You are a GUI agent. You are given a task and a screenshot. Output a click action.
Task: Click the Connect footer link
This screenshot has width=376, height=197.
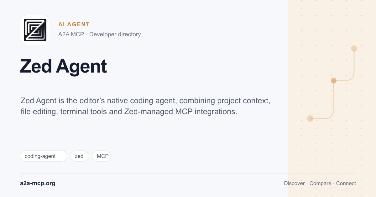[346, 183]
